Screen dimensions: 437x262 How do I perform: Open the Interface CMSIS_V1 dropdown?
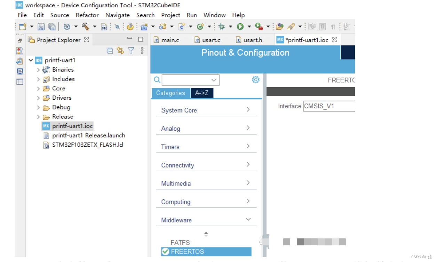point(328,106)
